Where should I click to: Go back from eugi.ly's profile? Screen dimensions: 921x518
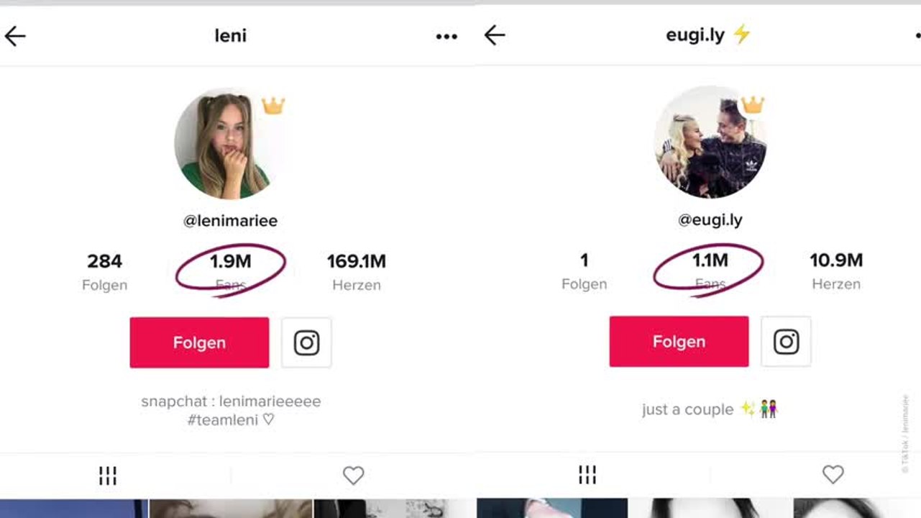click(x=495, y=35)
